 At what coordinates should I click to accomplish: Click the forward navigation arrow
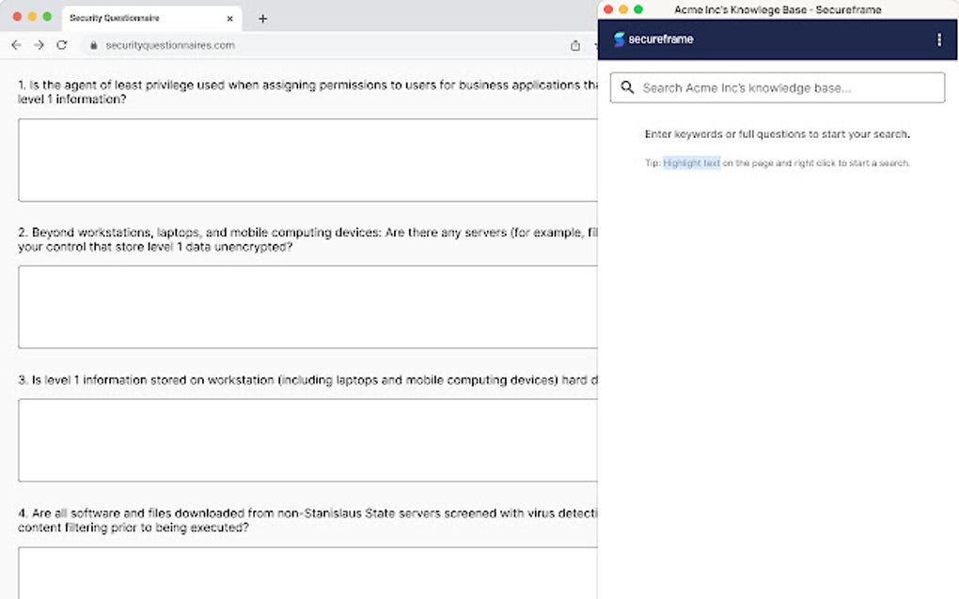(39, 45)
